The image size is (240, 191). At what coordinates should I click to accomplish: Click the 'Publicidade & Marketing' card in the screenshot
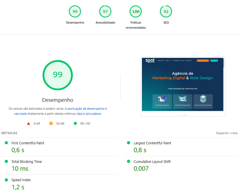pyautogui.click(x=162, y=101)
